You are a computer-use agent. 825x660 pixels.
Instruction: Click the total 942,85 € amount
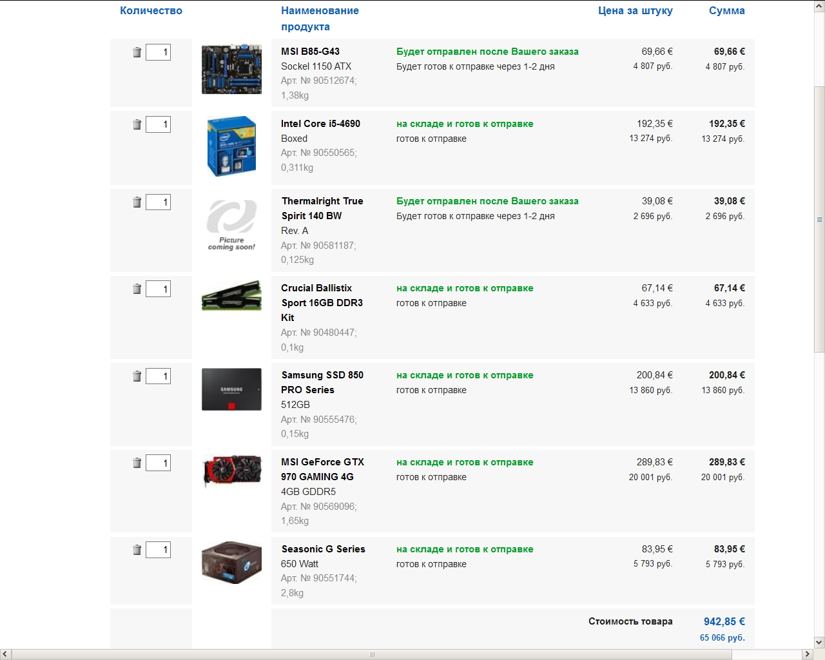724,621
